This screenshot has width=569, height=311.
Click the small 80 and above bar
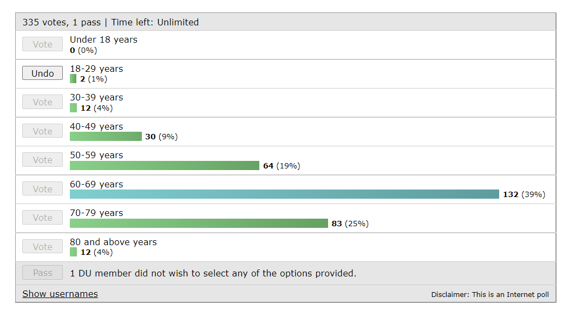pyautogui.click(x=73, y=252)
